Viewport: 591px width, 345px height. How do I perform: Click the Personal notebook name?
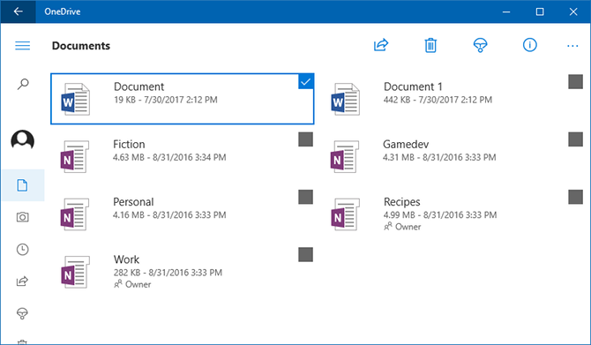point(133,202)
